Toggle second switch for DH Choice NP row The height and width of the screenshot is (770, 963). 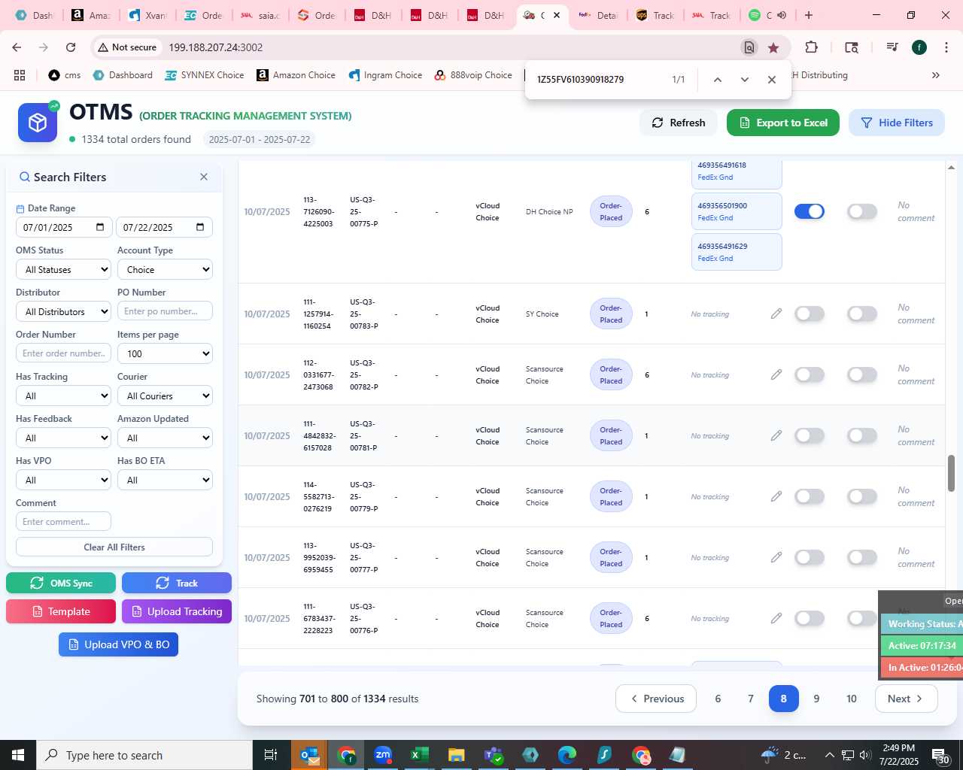pyautogui.click(x=862, y=211)
